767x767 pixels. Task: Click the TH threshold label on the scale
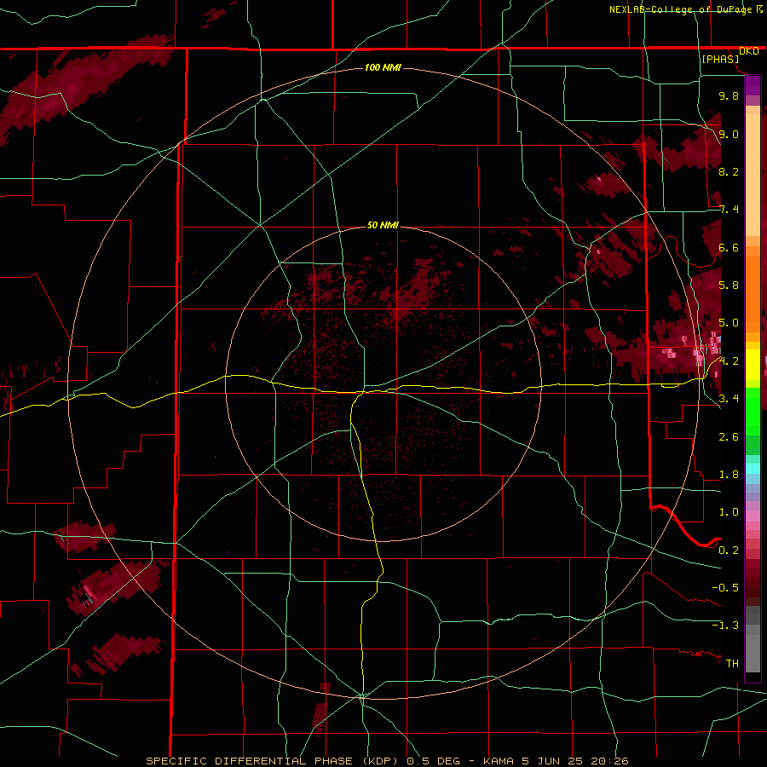coord(732,663)
